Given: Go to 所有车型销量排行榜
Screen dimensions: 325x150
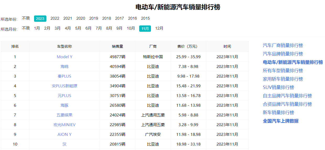Looking at the screenshot, I should point(283,71).
